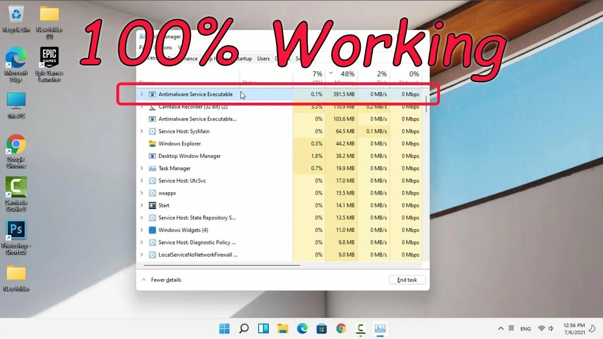
Task: Sort by the CPU 7% column
Action: [x=309, y=78]
